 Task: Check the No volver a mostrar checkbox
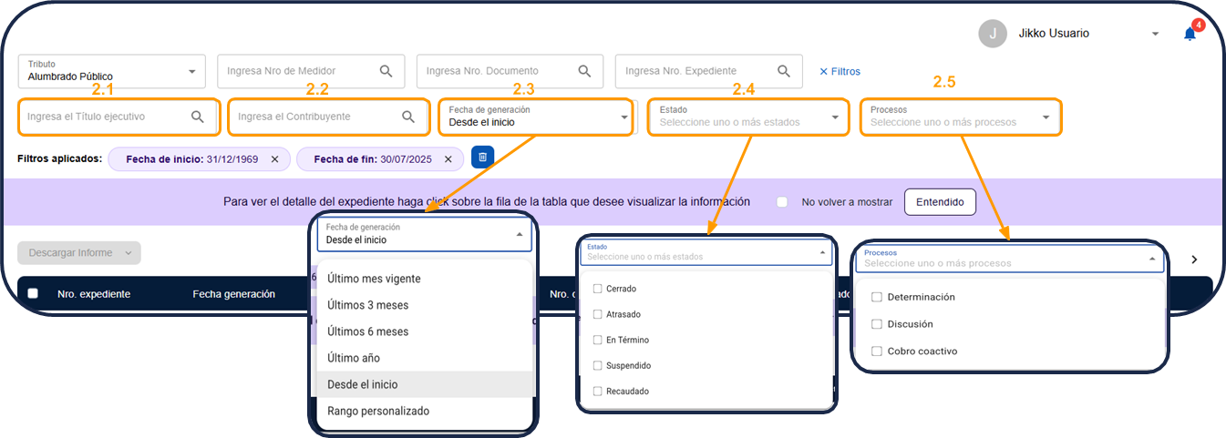(782, 202)
